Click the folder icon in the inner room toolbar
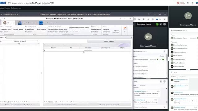Viewport: 198px width, 111px height. [x=139, y=19]
